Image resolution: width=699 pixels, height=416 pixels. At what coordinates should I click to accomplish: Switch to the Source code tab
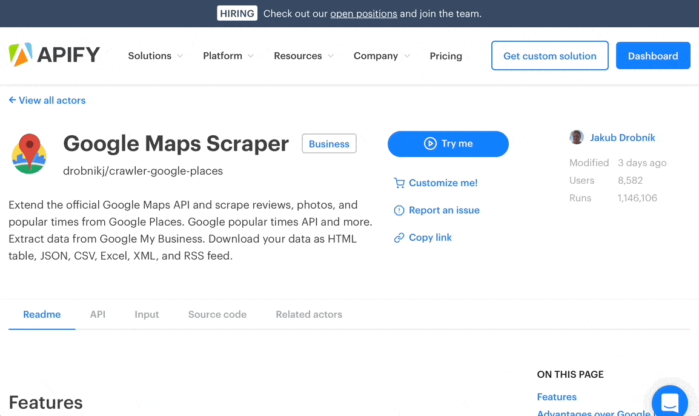click(217, 314)
